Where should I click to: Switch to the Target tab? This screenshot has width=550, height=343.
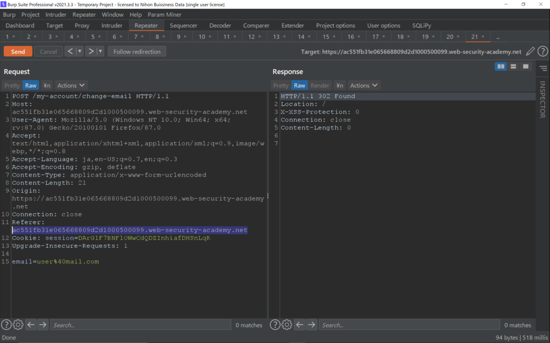[x=55, y=26]
